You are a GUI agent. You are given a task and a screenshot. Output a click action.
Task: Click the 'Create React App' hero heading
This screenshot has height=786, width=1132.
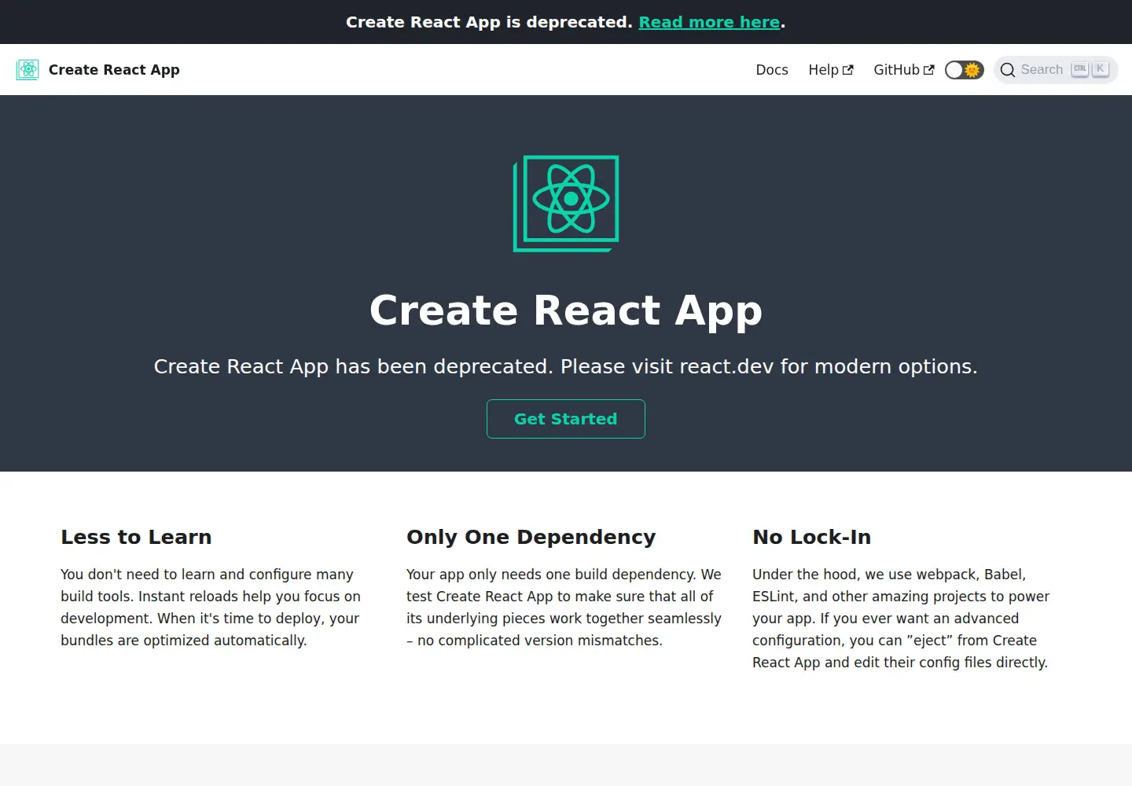click(566, 310)
